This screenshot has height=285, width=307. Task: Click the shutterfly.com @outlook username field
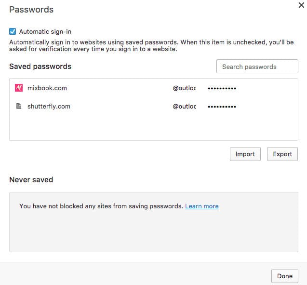(x=185, y=106)
